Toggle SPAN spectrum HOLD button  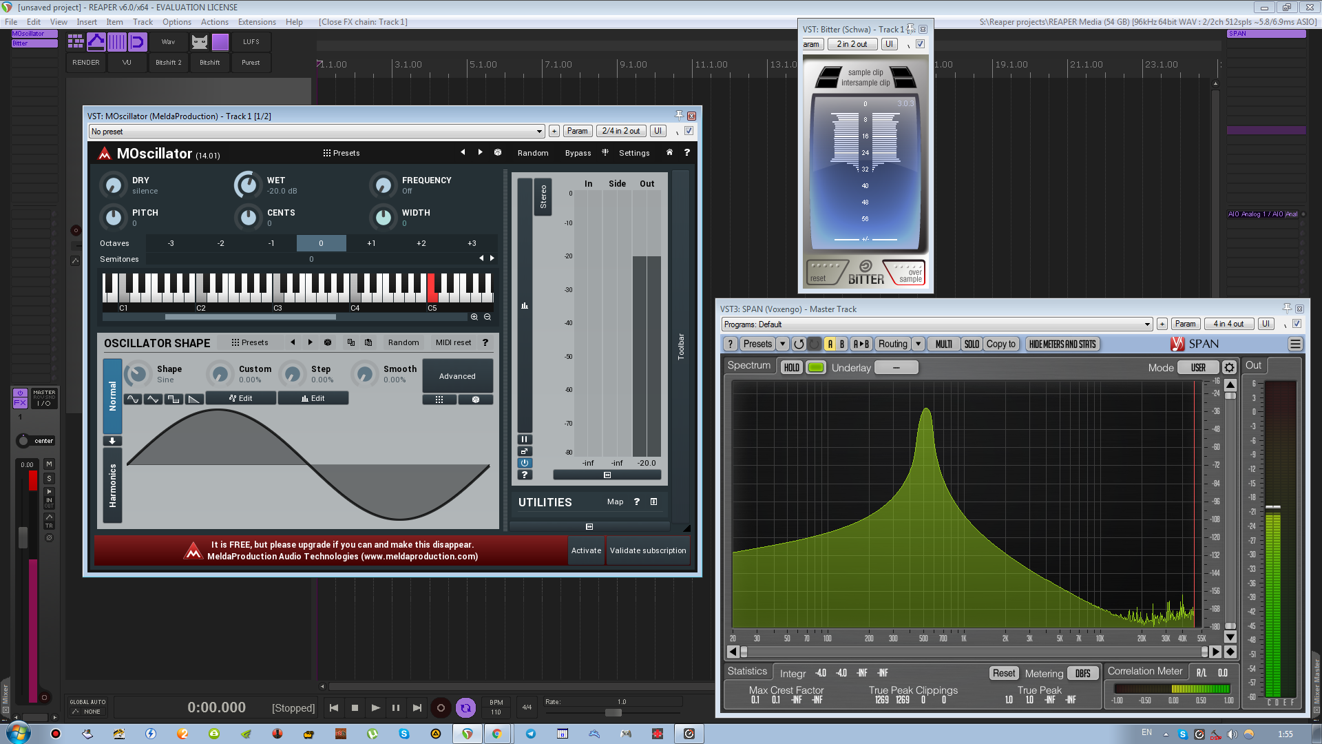(791, 367)
